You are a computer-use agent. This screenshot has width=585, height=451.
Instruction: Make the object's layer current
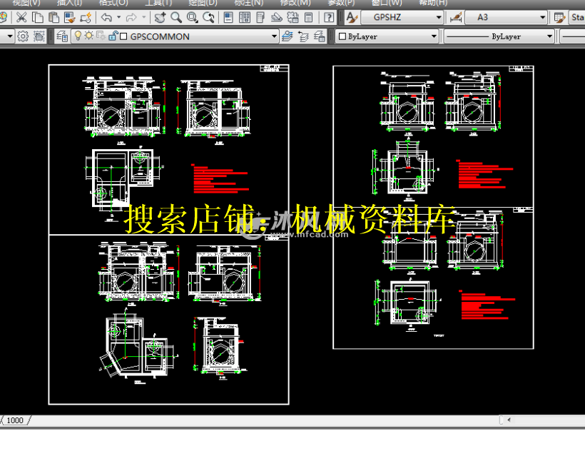(288, 36)
